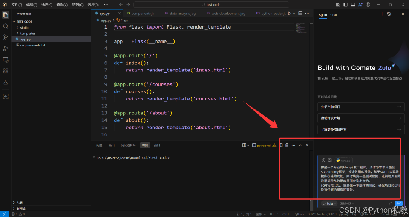The width and height of the screenshot is (409, 217).
Task: Click the trash icon to kill terminal
Action: point(287,145)
